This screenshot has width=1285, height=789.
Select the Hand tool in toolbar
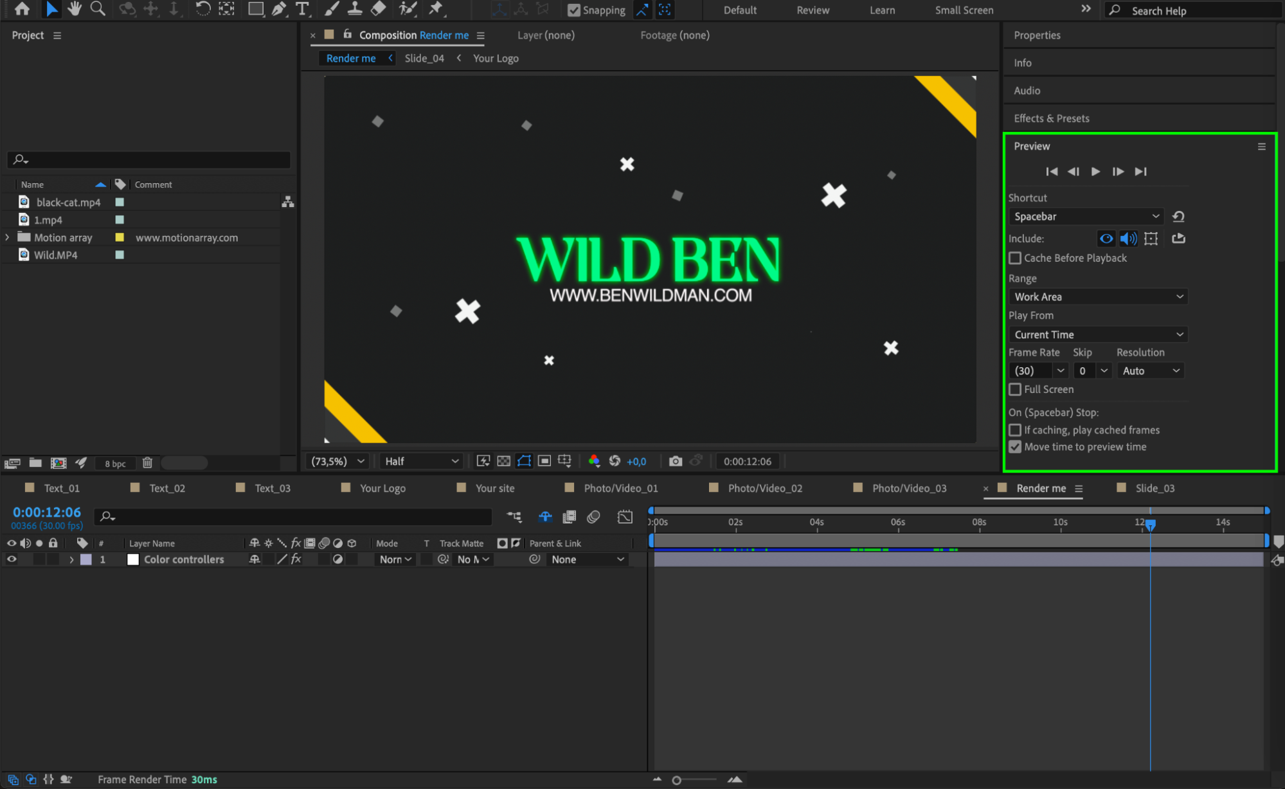pos(75,9)
